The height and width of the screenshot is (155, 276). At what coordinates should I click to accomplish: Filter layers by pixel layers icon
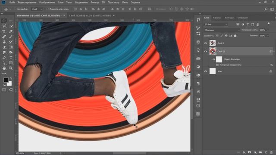click(x=238, y=25)
